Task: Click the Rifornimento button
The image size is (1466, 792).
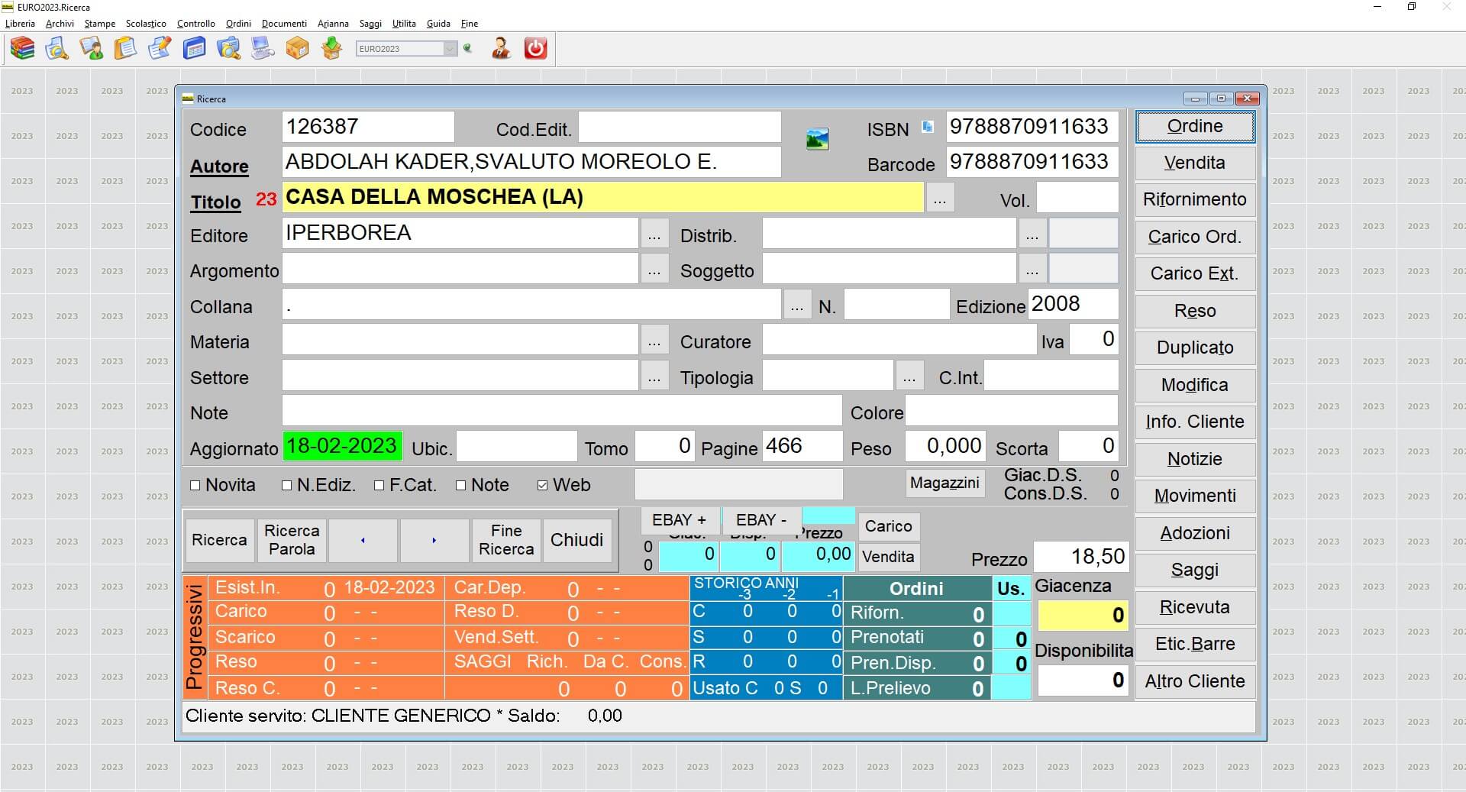Action: tap(1195, 200)
